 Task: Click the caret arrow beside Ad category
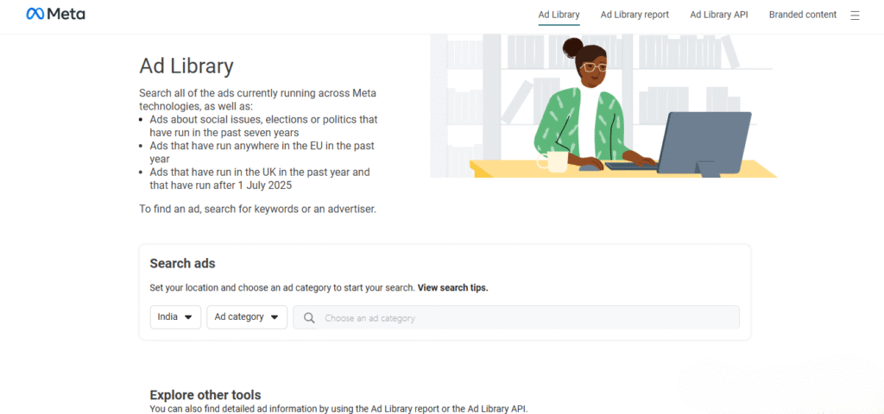coord(275,317)
